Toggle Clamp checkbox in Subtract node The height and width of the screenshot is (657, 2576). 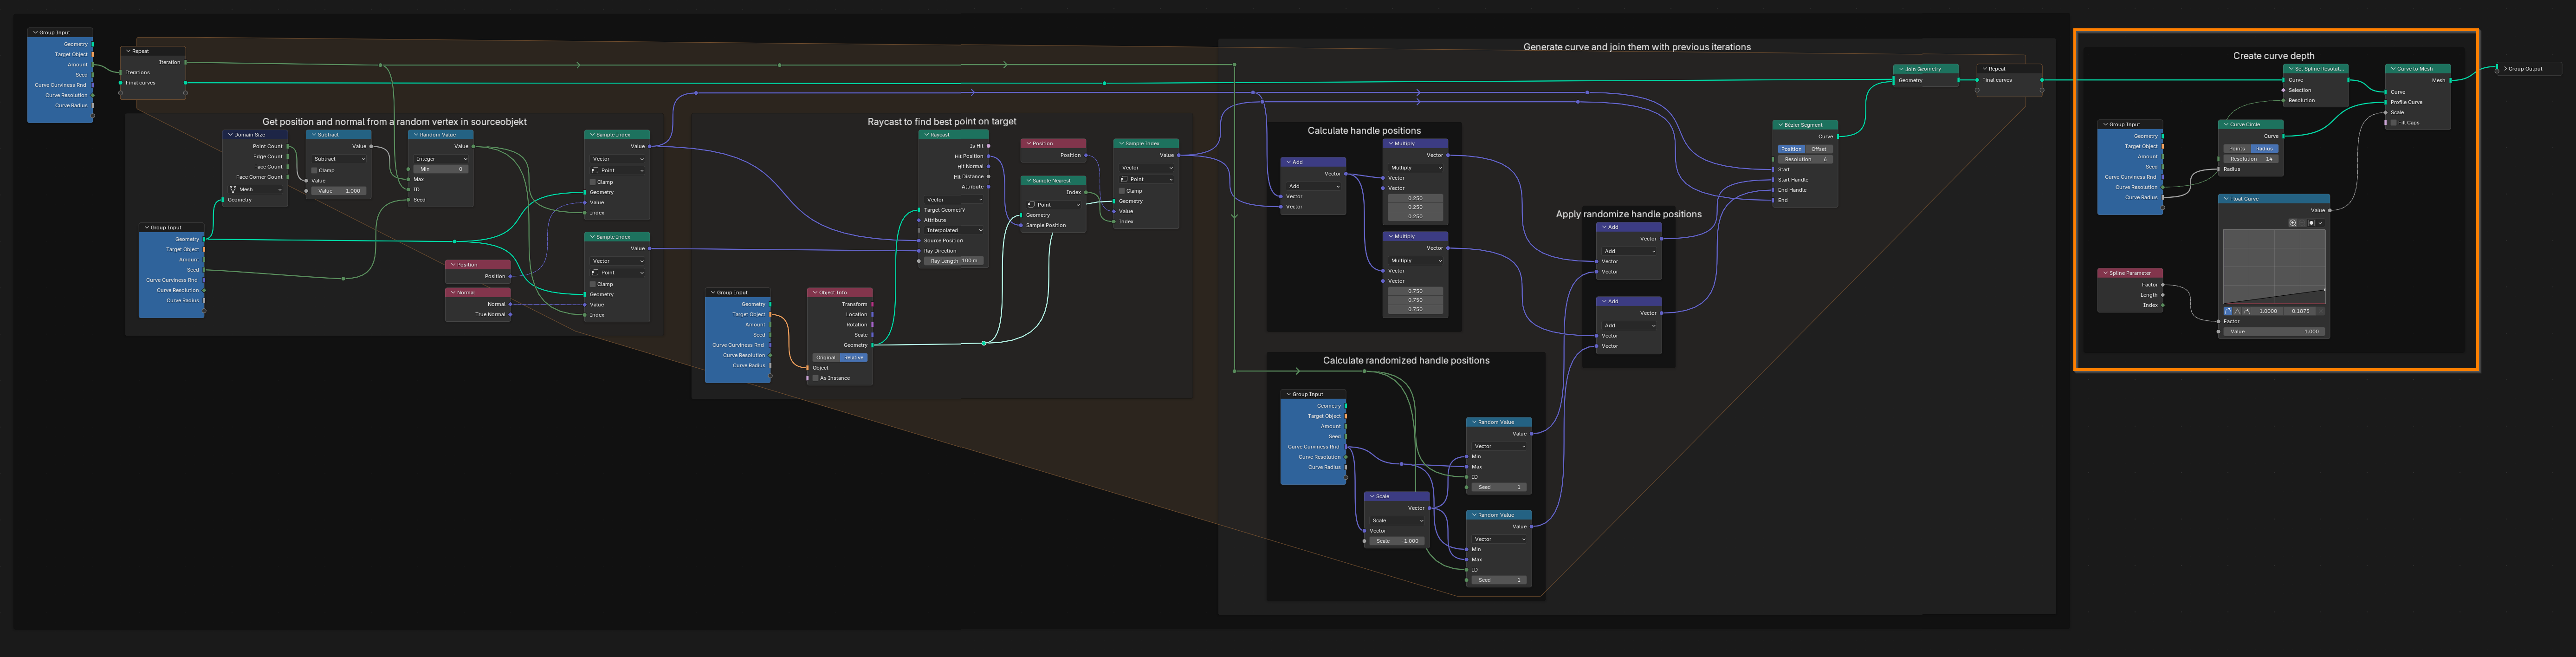pos(315,170)
